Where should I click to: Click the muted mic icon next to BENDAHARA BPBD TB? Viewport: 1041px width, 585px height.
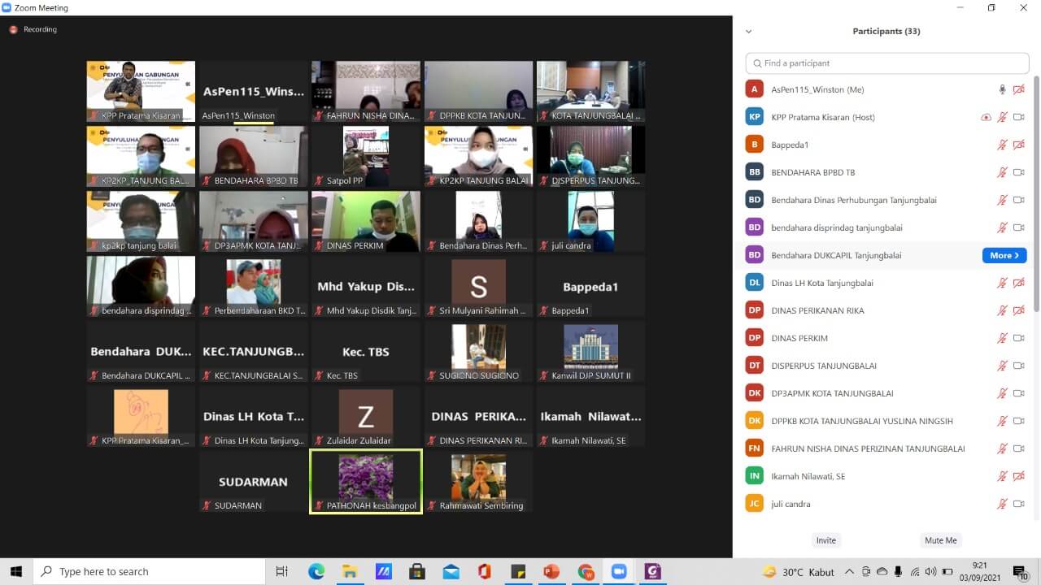point(1002,172)
